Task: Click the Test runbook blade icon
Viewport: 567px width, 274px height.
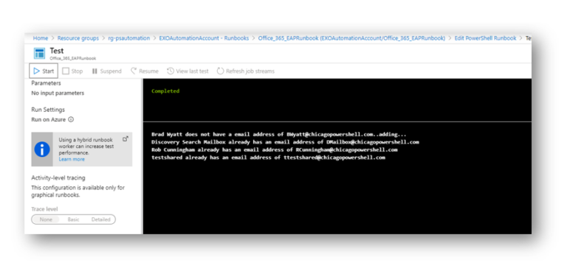Action: (x=39, y=53)
